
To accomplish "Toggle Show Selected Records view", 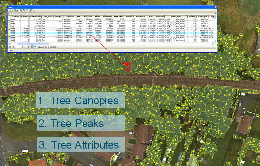I will 35,47.
